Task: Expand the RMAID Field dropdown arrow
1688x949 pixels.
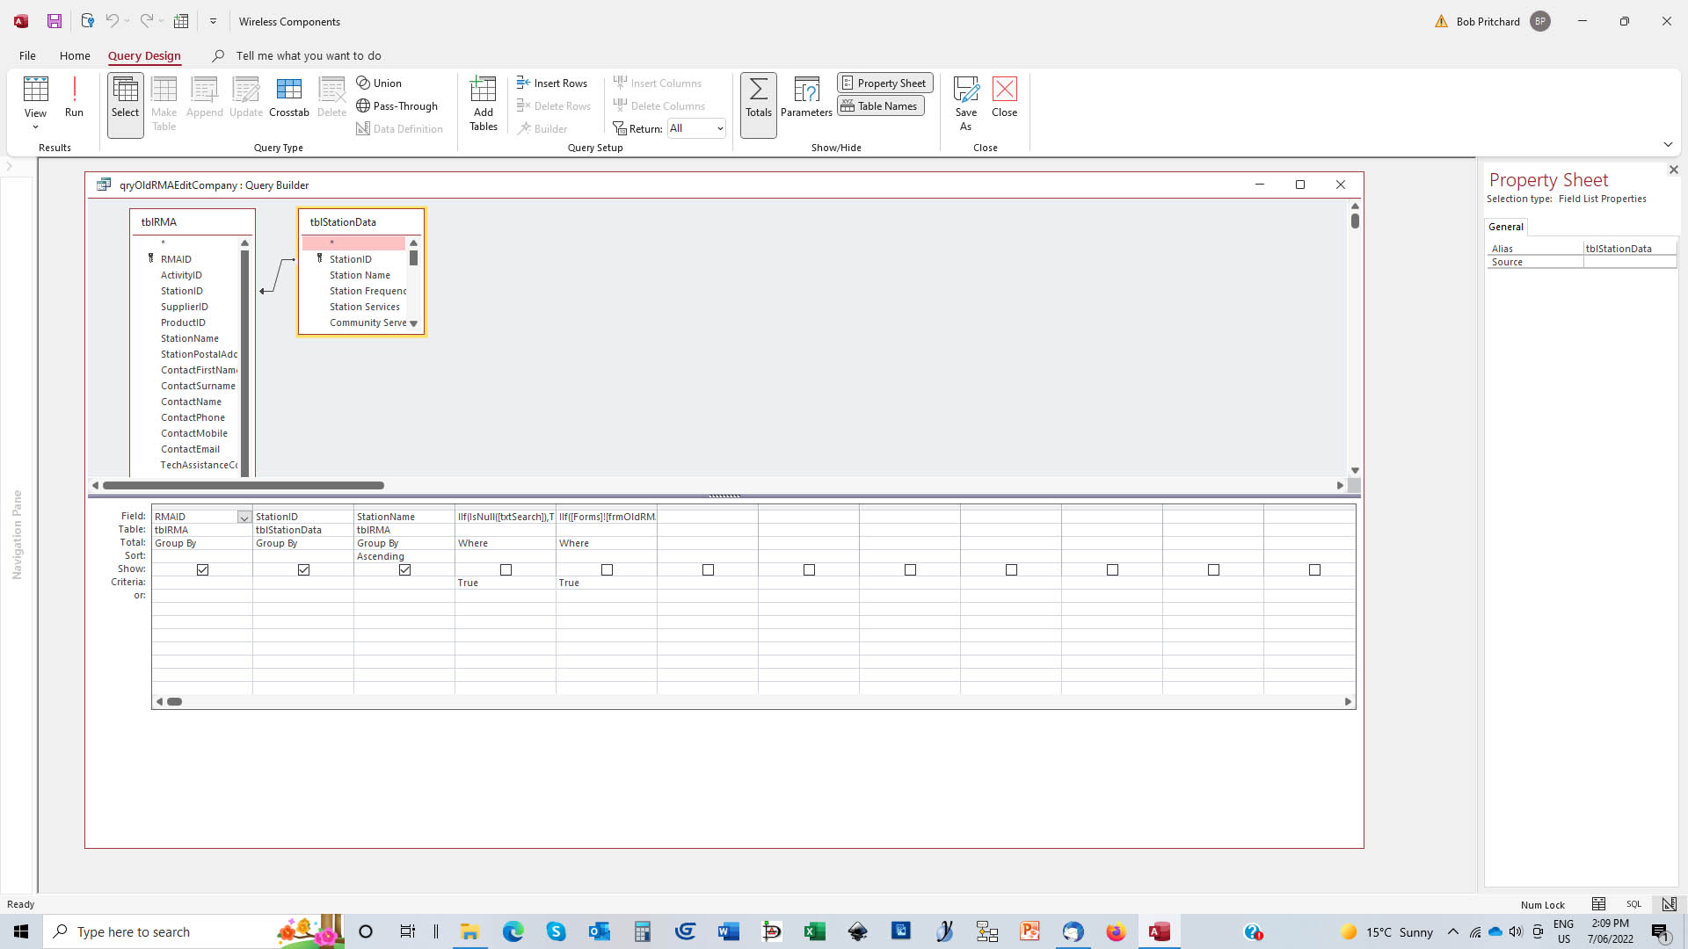Action: tap(244, 518)
